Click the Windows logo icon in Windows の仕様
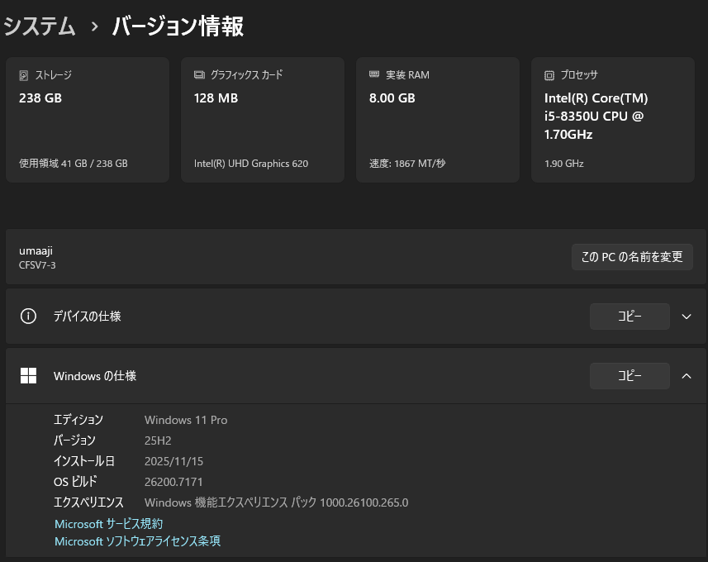This screenshot has height=562, width=708. [28, 376]
